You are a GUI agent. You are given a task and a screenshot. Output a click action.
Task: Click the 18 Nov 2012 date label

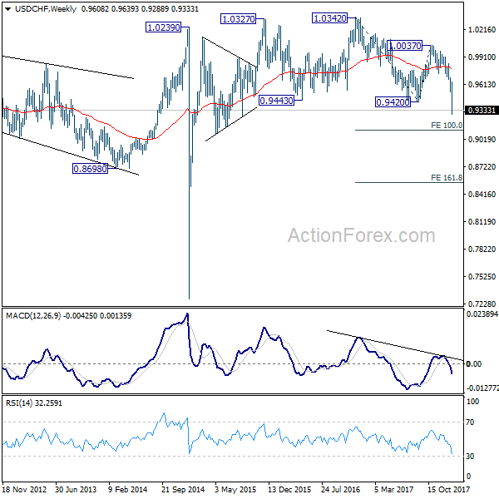(24, 489)
